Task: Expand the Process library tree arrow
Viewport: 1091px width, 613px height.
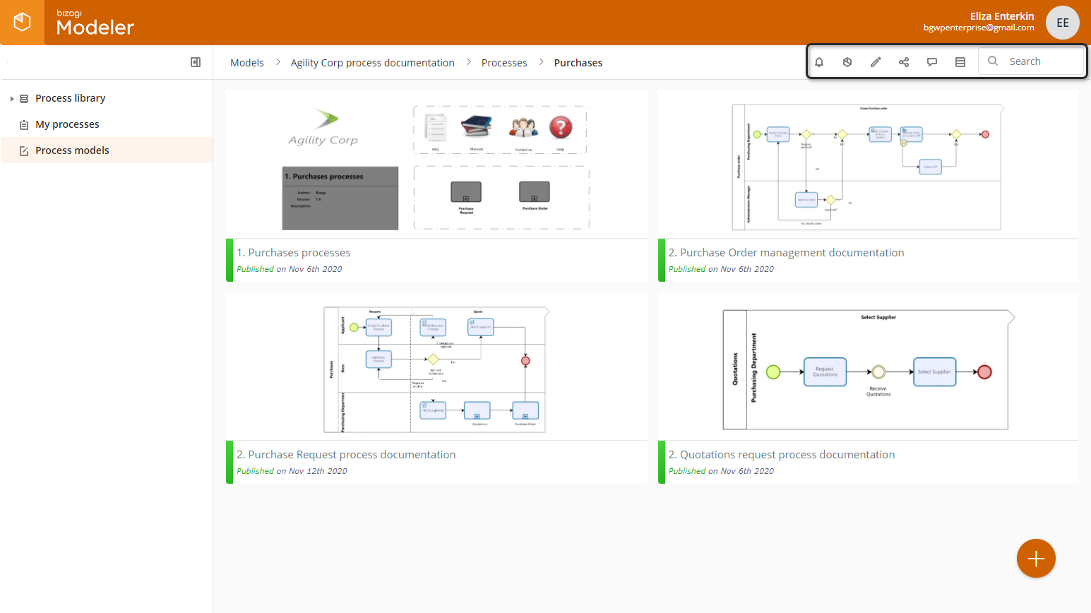Action: (12, 99)
